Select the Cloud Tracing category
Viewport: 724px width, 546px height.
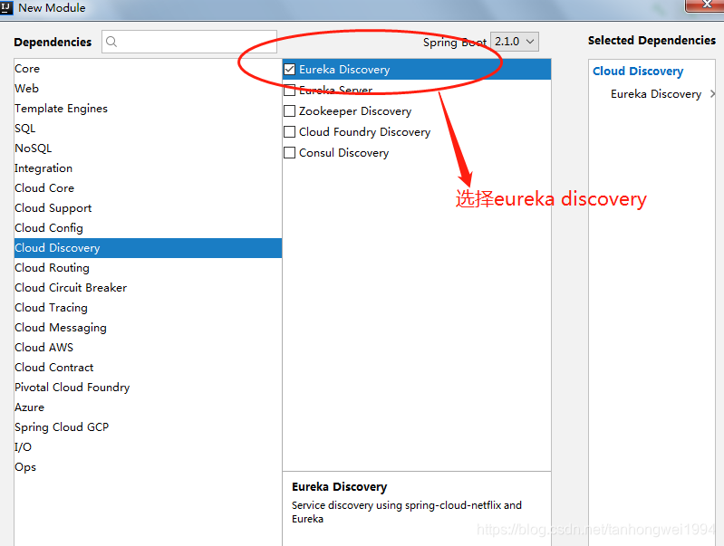click(148, 307)
